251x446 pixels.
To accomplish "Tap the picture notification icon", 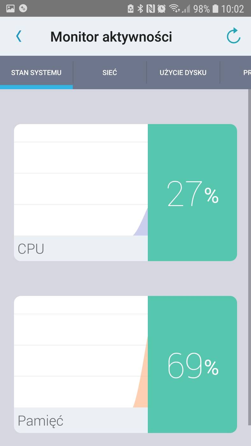I will point(11,9).
